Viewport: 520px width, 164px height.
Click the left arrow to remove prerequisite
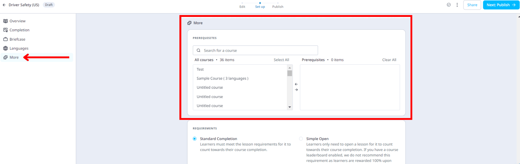296,84
